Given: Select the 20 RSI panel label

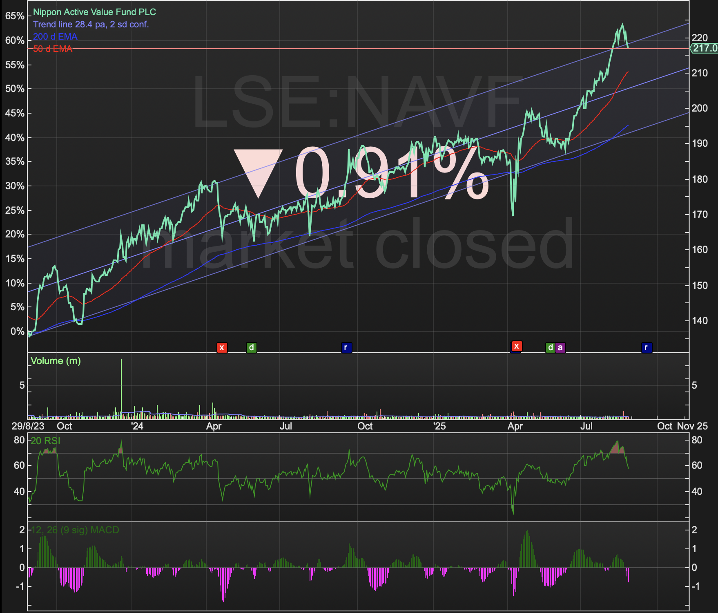Looking at the screenshot, I should [45, 441].
